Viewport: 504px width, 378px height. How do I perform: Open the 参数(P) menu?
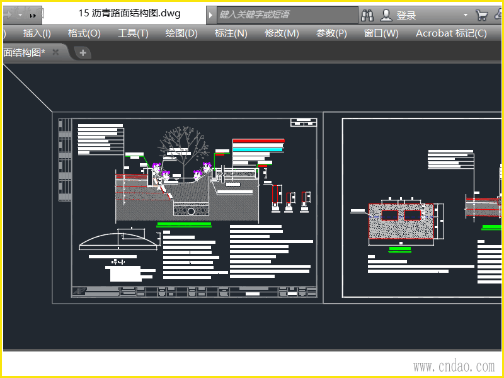[x=331, y=33]
